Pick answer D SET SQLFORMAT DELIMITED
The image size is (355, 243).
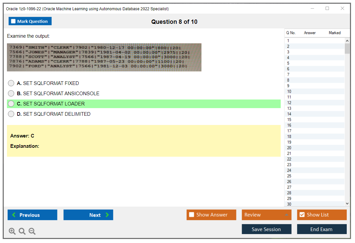[x=11, y=114]
